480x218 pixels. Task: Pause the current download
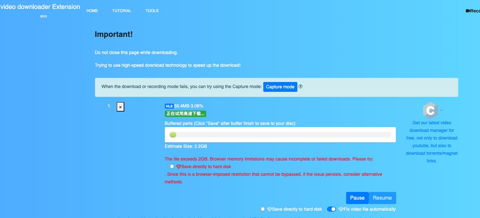point(357,198)
